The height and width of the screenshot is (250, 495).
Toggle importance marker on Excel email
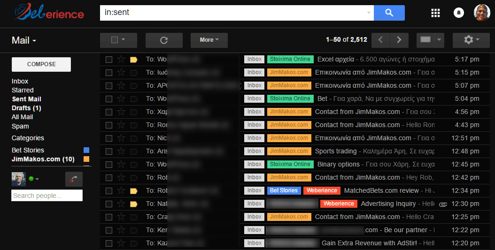pyautogui.click(x=134, y=60)
